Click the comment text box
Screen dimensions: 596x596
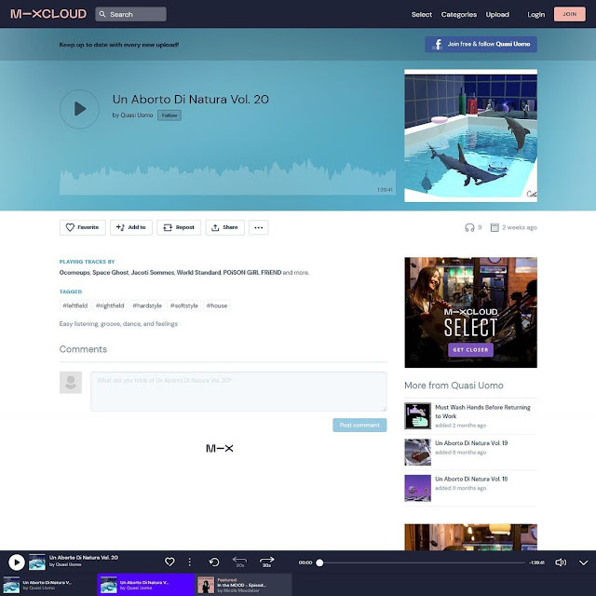point(238,391)
